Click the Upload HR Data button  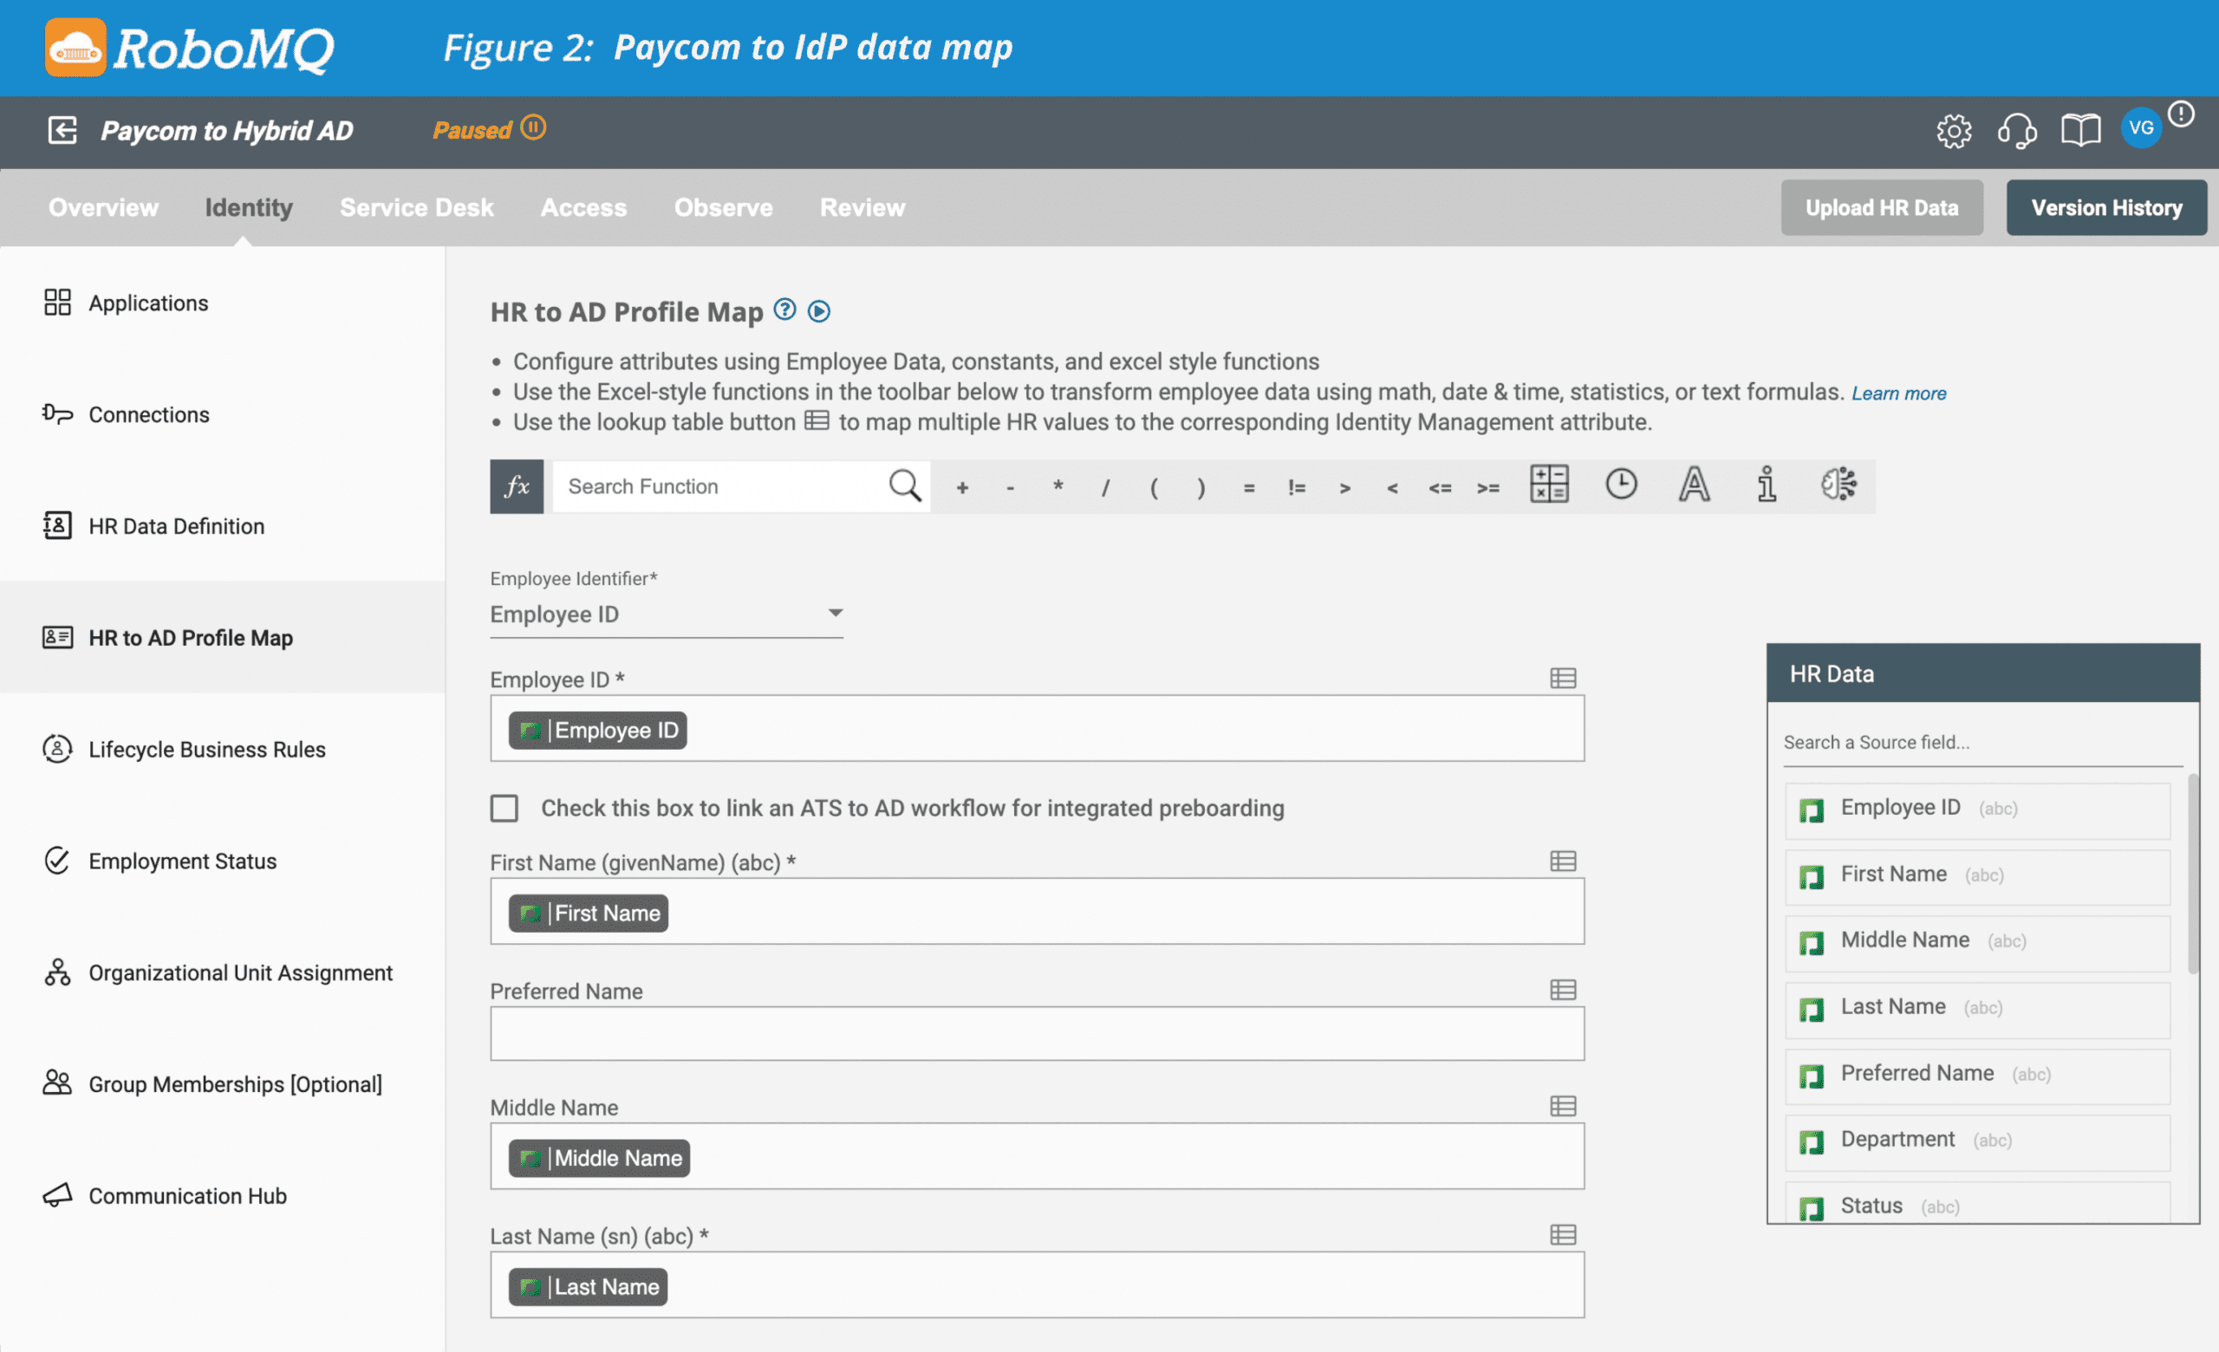[1880, 208]
